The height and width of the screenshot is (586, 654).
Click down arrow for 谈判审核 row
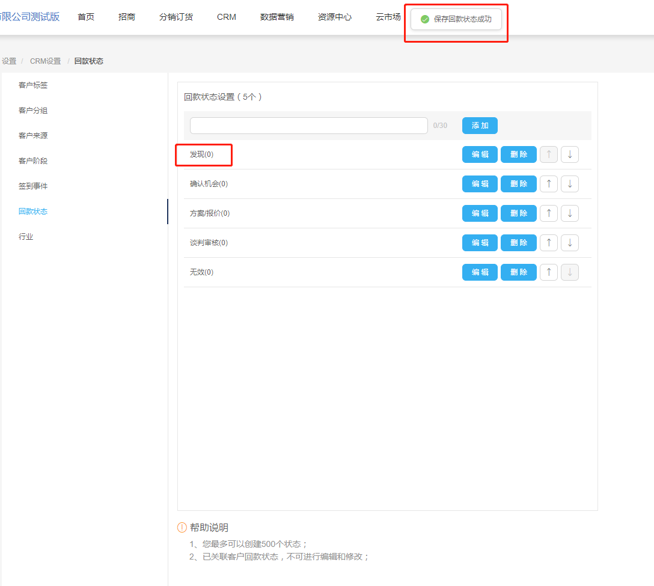[x=569, y=243]
